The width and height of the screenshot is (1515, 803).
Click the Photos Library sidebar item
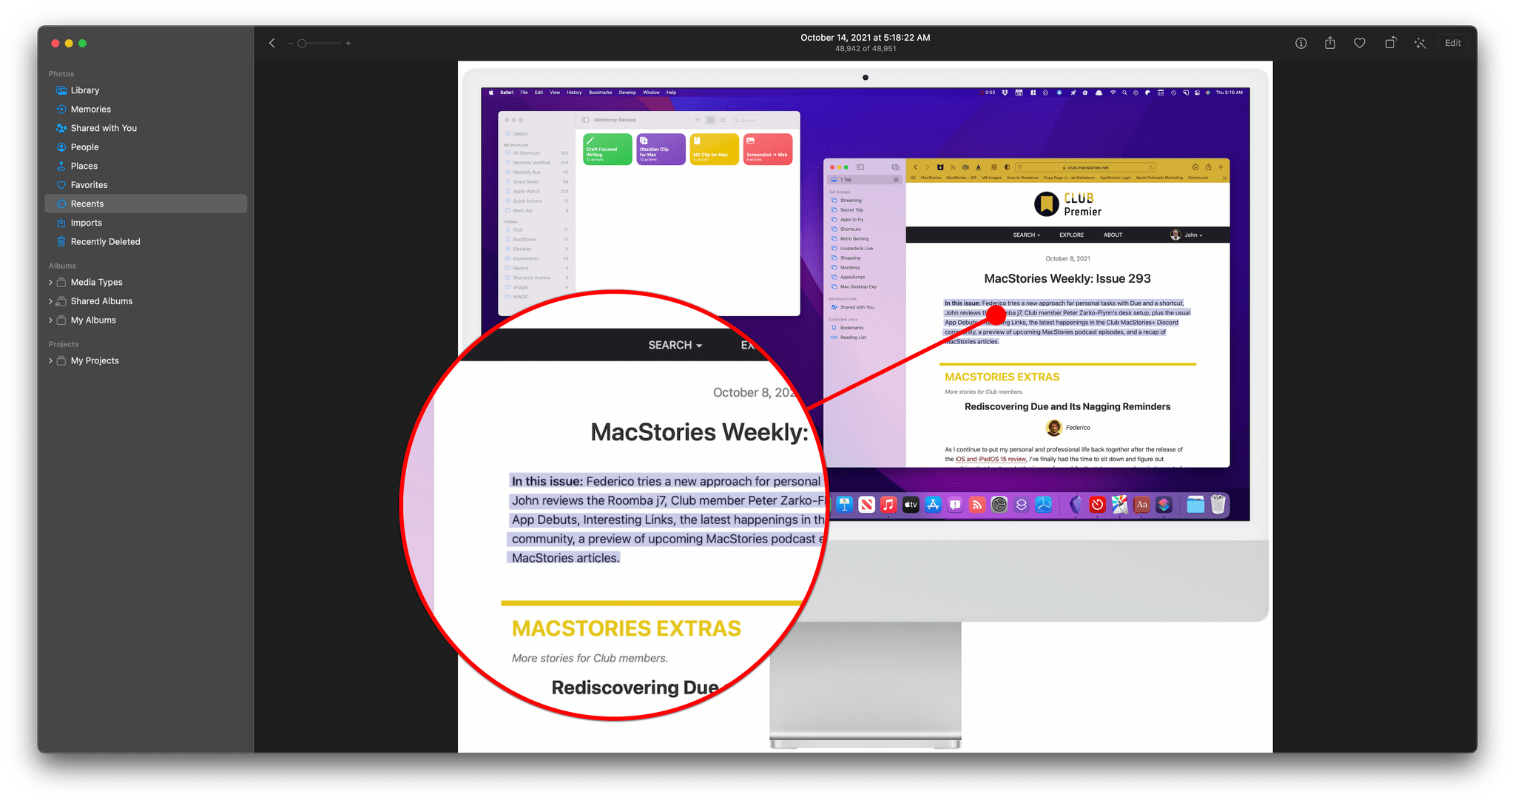[x=84, y=90]
